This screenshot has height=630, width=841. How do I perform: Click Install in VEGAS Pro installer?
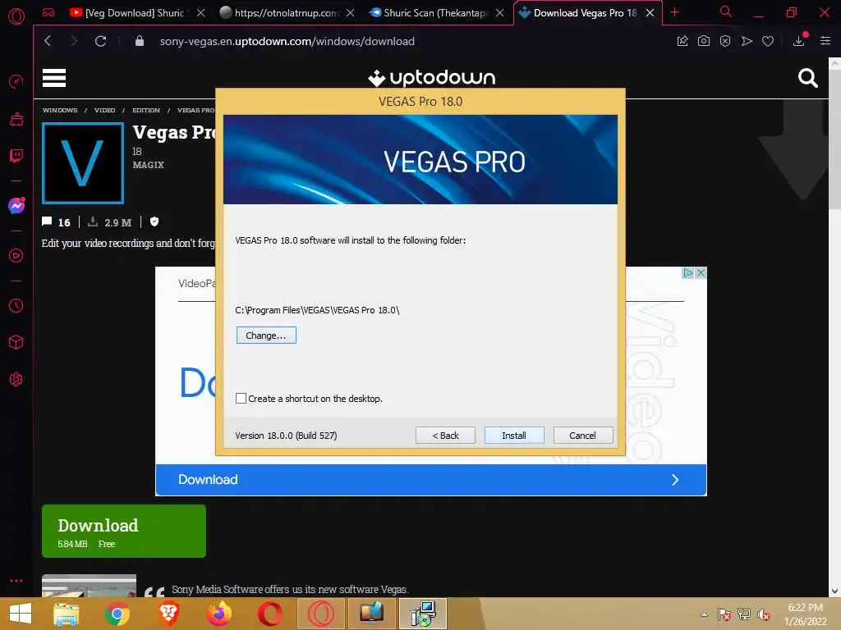tap(514, 436)
